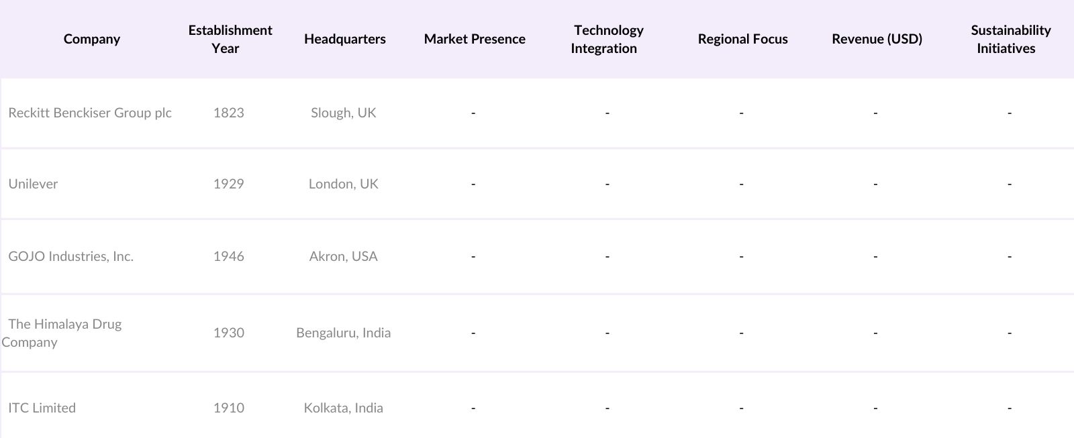The height and width of the screenshot is (438, 1074).
Task: Select the Headquarters column header
Action: pyautogui.click(x=344, y=39)
